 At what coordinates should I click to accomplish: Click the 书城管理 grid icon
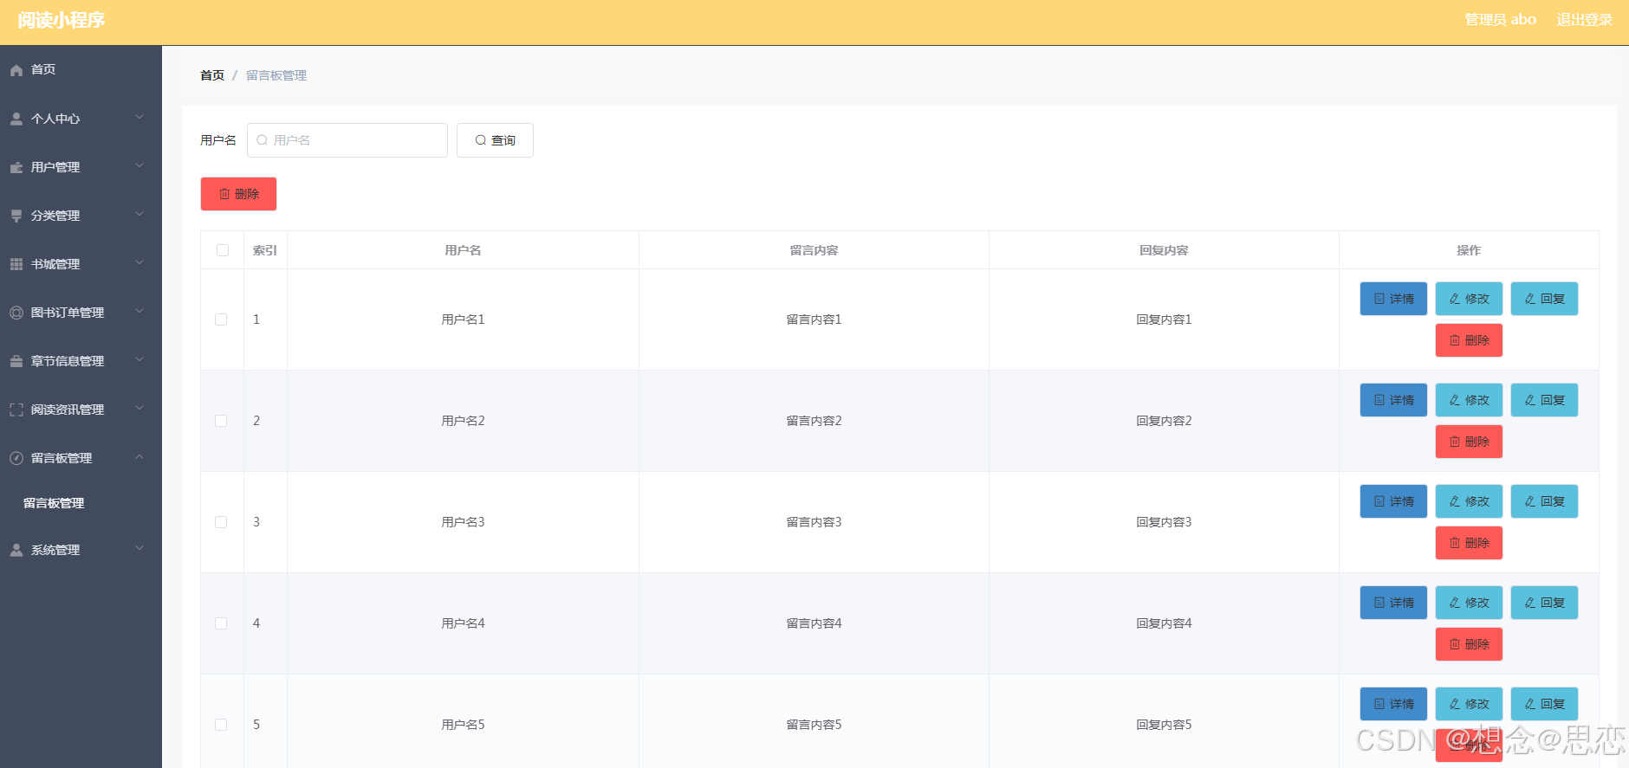(x=16, y=264)
